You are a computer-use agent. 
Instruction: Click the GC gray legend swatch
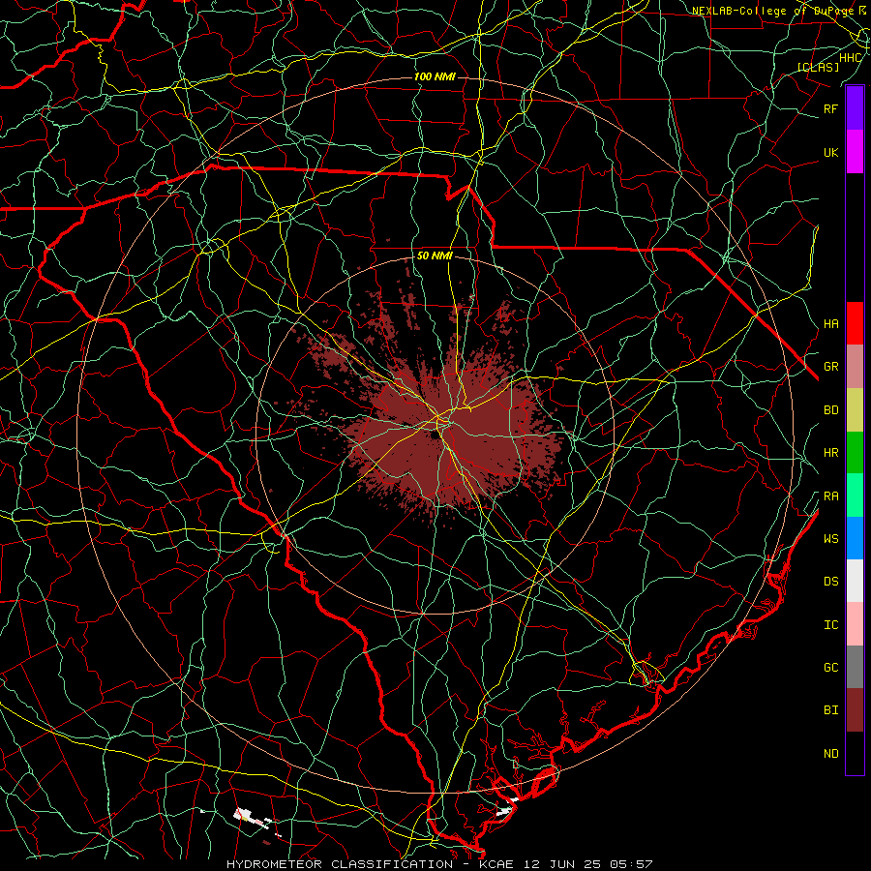pos(855,667)
